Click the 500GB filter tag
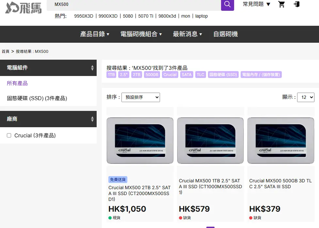This screenshot has width=319, height=228. pyautogui.click(x=152, y=75)
